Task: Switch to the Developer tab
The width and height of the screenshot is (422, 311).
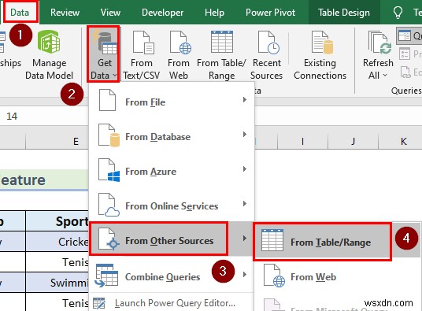Action: click(162, 13)
